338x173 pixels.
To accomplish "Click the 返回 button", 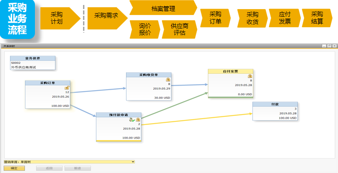I will click(x=49, y=168).
